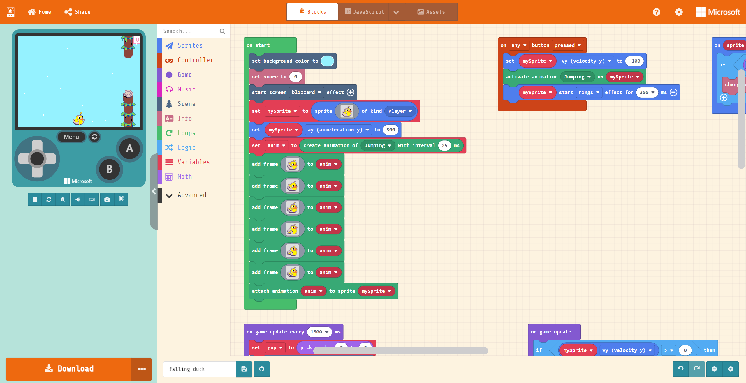Start the simulator debugger (bug icon)
Viewport: 746px width, 383px height.
pos(63,200)
